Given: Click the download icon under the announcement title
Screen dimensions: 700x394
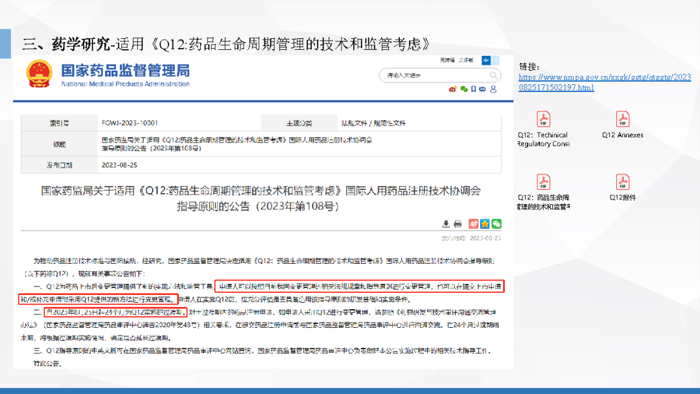Looking at the screenshot, I should [x=446, y=224].
